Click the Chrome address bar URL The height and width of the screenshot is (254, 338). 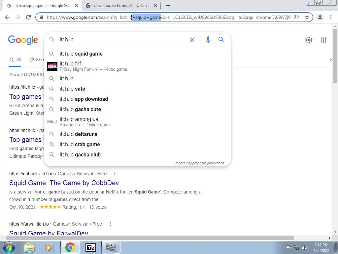(169, 17)
